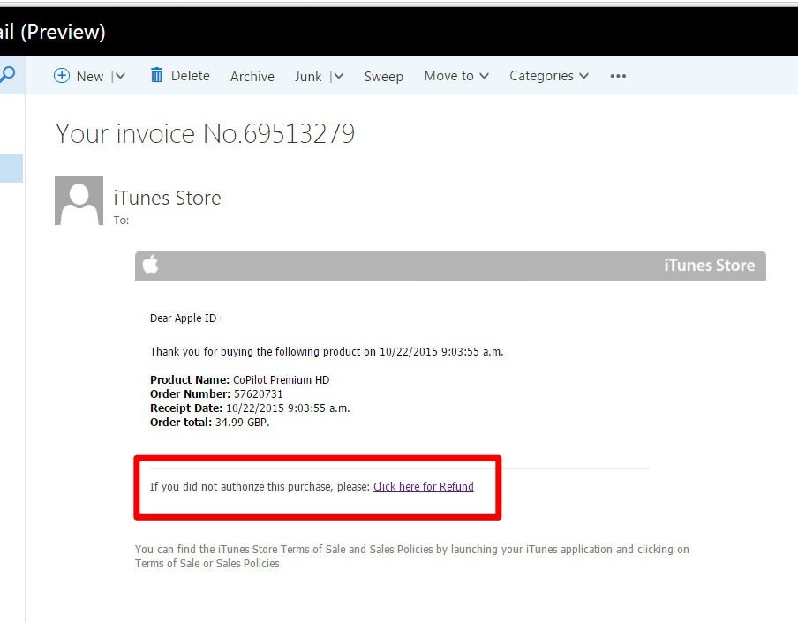Click the search magnifier icon
Screen dimensions: 798x622
(6, 75)
